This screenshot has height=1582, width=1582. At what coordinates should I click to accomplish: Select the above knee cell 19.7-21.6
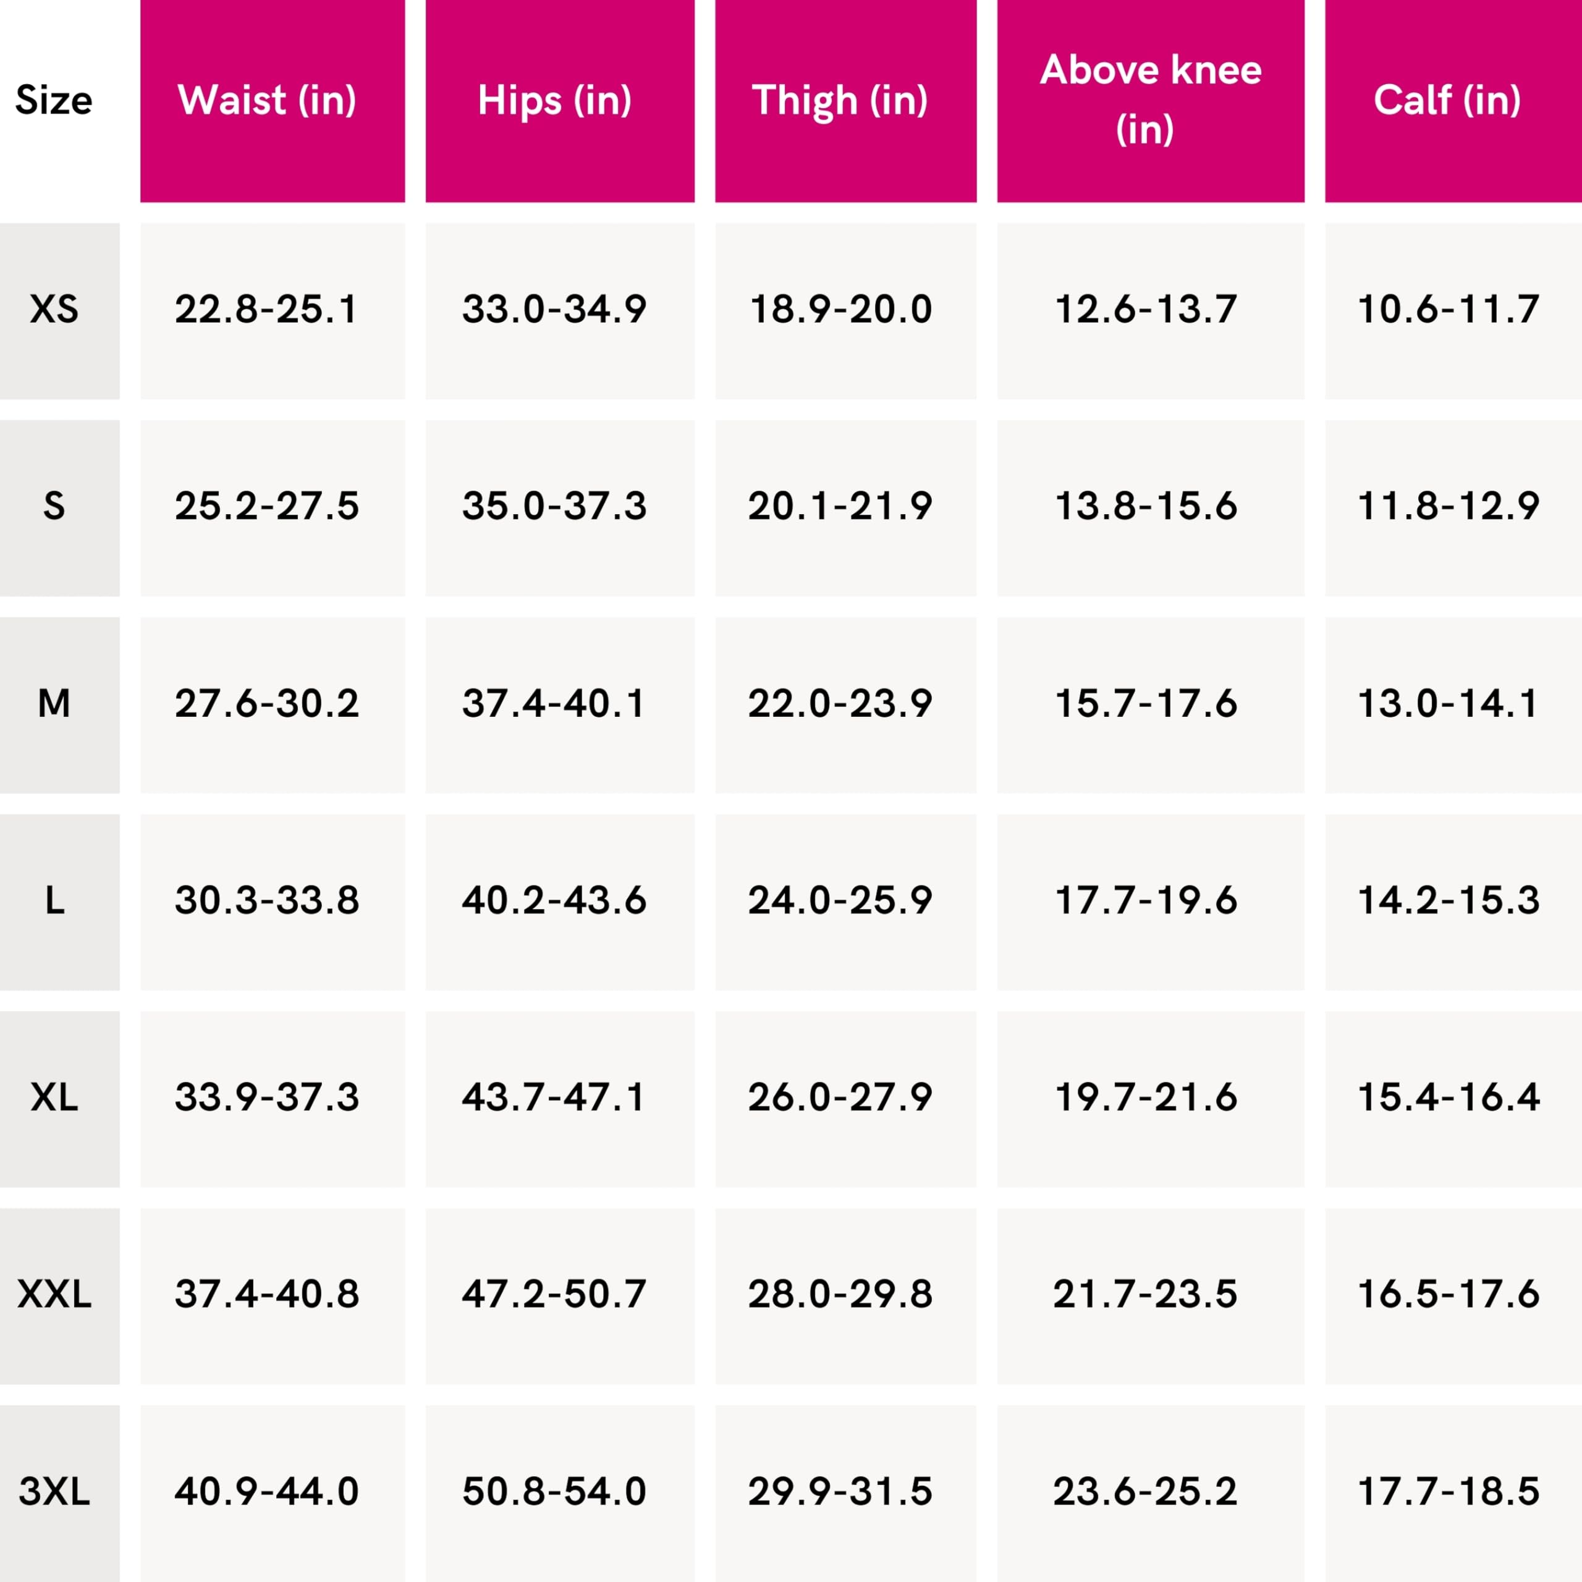1151,1099
